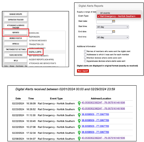Check Addresses to which it was sent
The width and height of the screenshot is (144, 142).
[85, 55]
